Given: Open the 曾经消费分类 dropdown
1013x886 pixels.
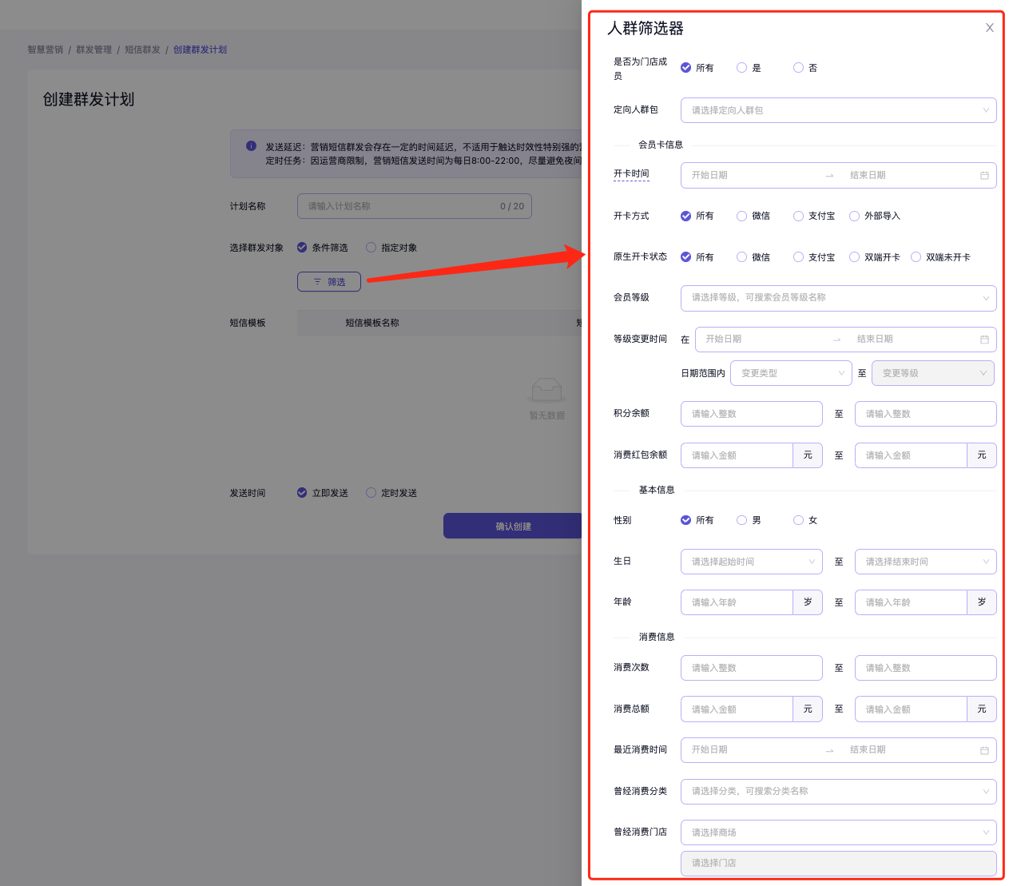Looking at the screenshot, I should coord(838,792).
